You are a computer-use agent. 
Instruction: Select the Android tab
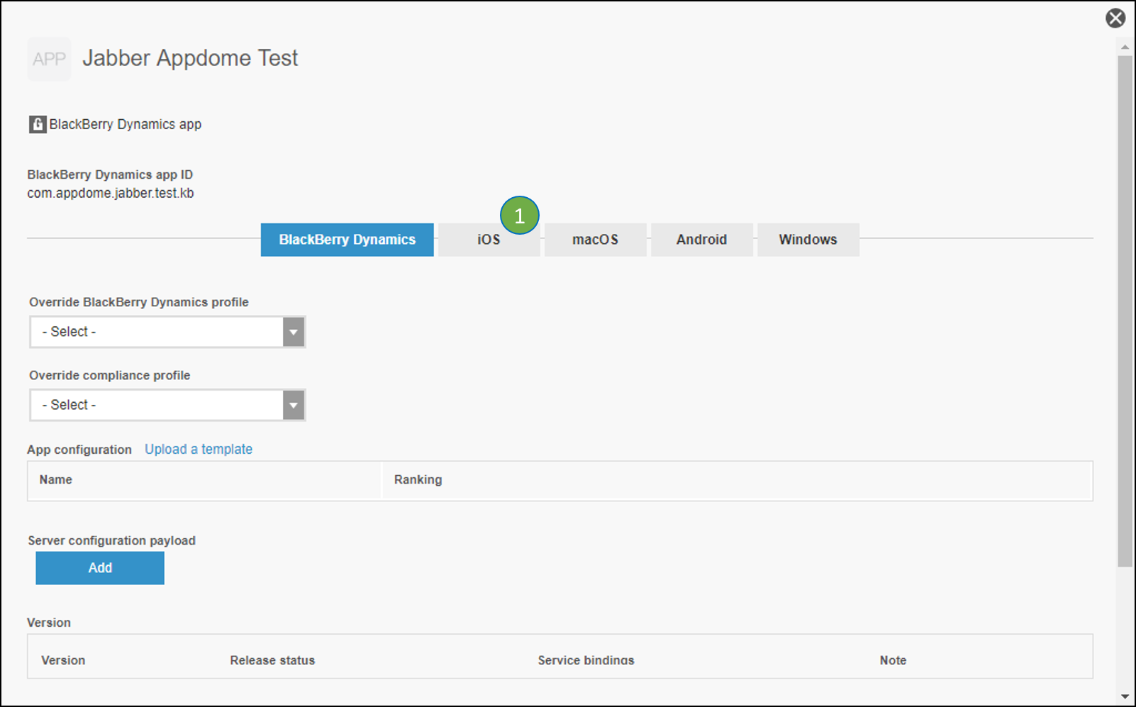pos(701,240)
